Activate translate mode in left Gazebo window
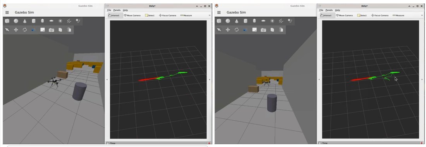 click(16, 30)
